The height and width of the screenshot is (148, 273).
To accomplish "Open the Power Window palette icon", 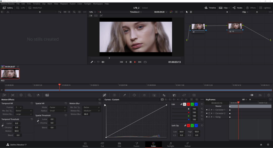I will tap(134, 95).
